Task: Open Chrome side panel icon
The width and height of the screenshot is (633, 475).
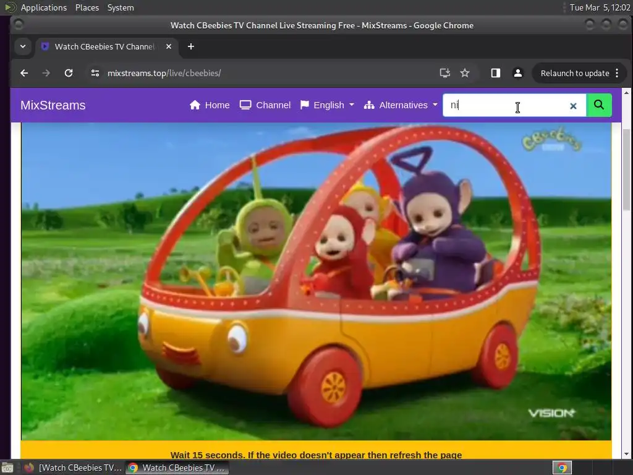Action: tap(495, 73)
